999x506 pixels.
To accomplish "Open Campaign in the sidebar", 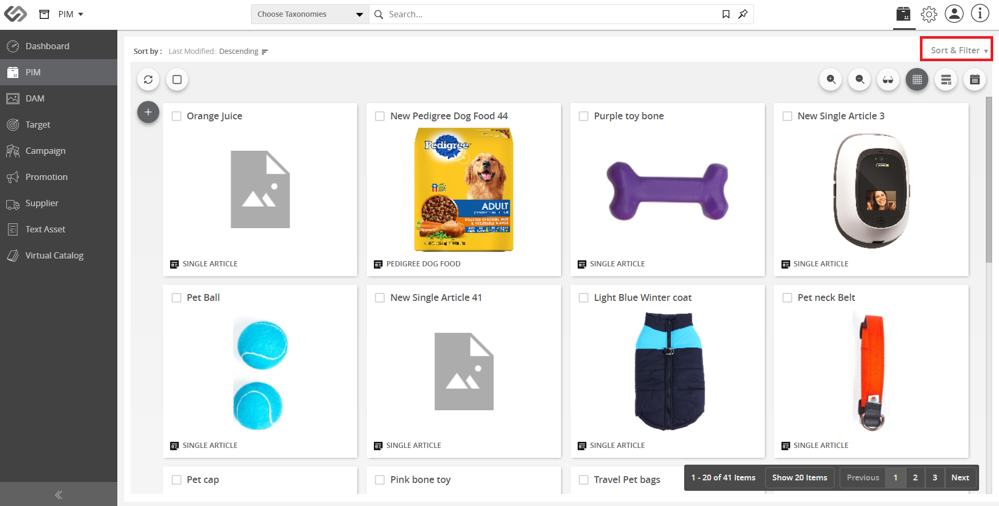I will [x=59, y=151].
